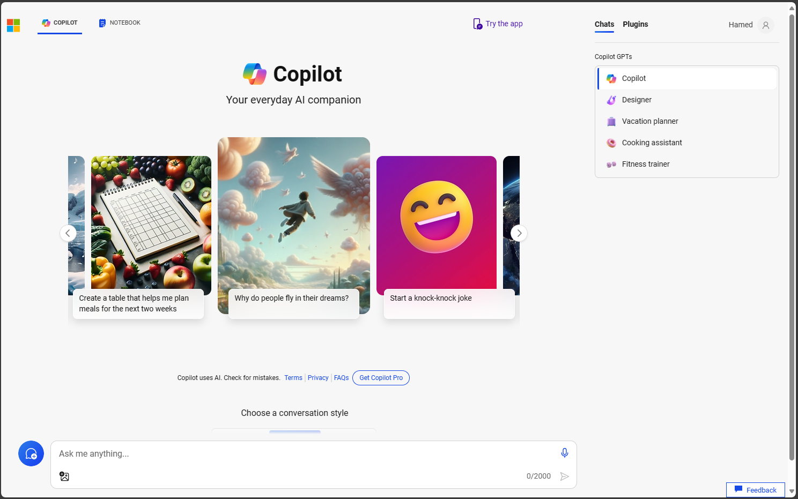Click the scrollbar down arrow
The image size is (798, 499).
click(792, 491)
